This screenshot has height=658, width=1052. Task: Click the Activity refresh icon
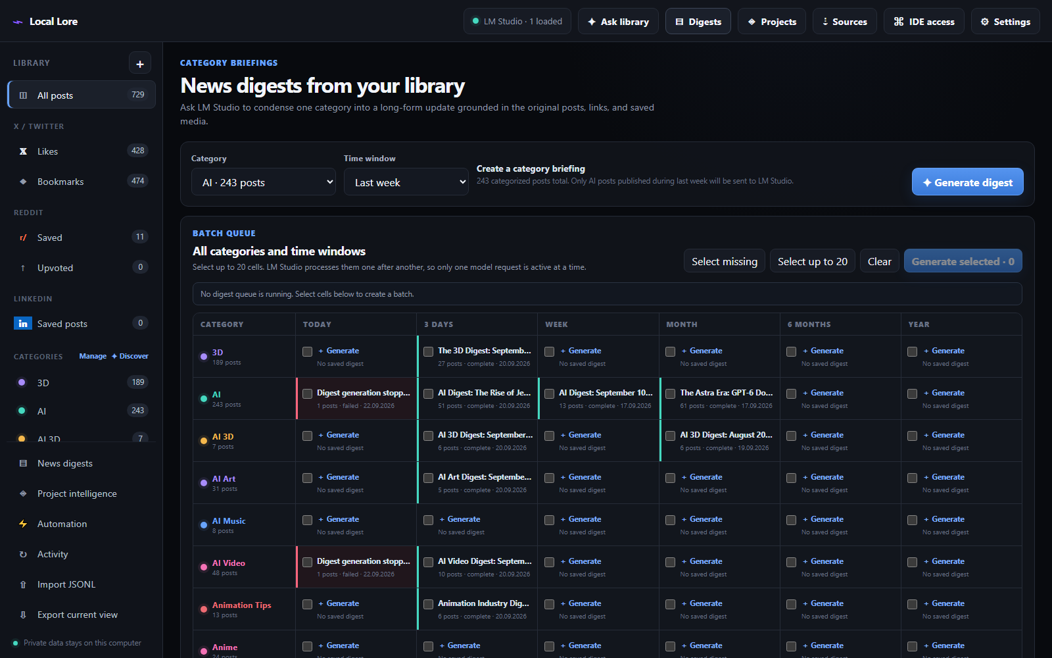click(x=23, y=554)
